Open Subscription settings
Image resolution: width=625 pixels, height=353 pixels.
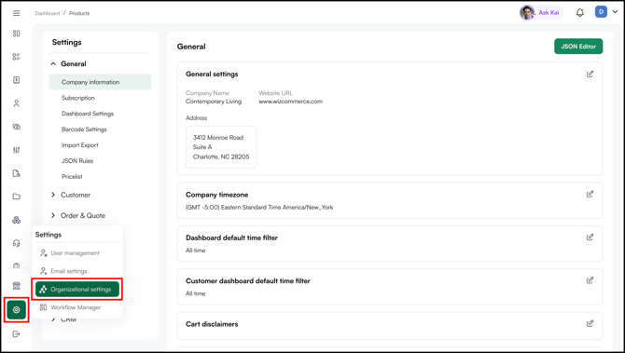click(78, 98)
